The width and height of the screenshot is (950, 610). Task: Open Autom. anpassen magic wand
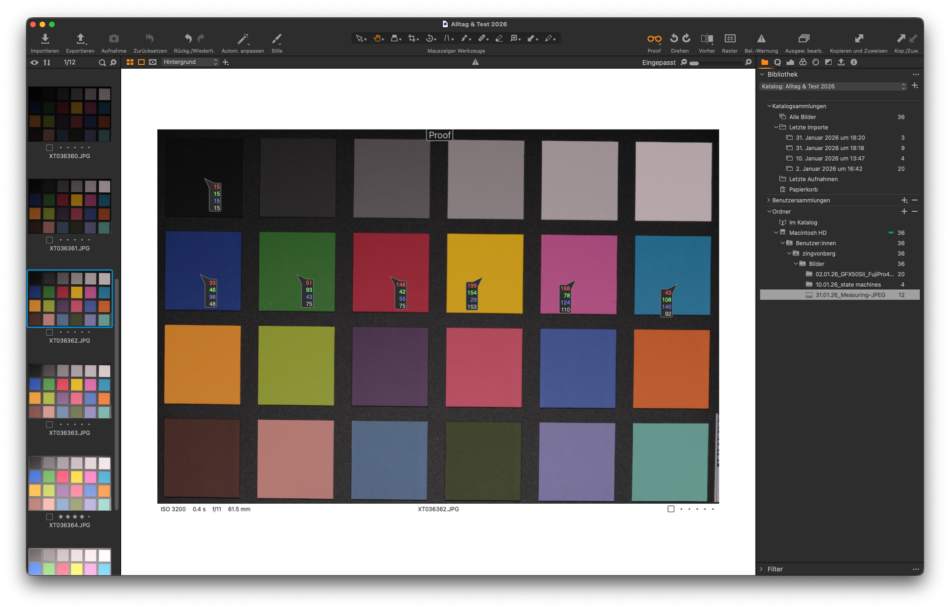click(242, 39)
